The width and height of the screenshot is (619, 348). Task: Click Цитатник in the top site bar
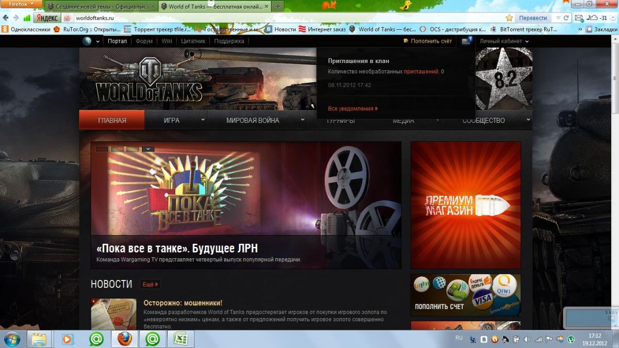193,41
